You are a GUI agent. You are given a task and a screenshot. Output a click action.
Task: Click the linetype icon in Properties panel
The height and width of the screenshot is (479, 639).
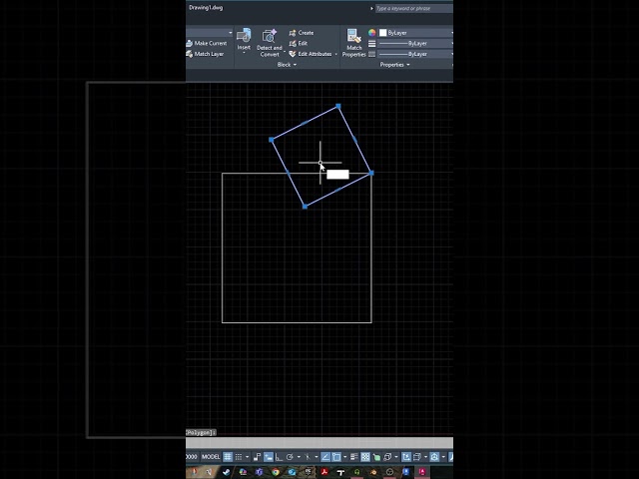coord(371,54)
